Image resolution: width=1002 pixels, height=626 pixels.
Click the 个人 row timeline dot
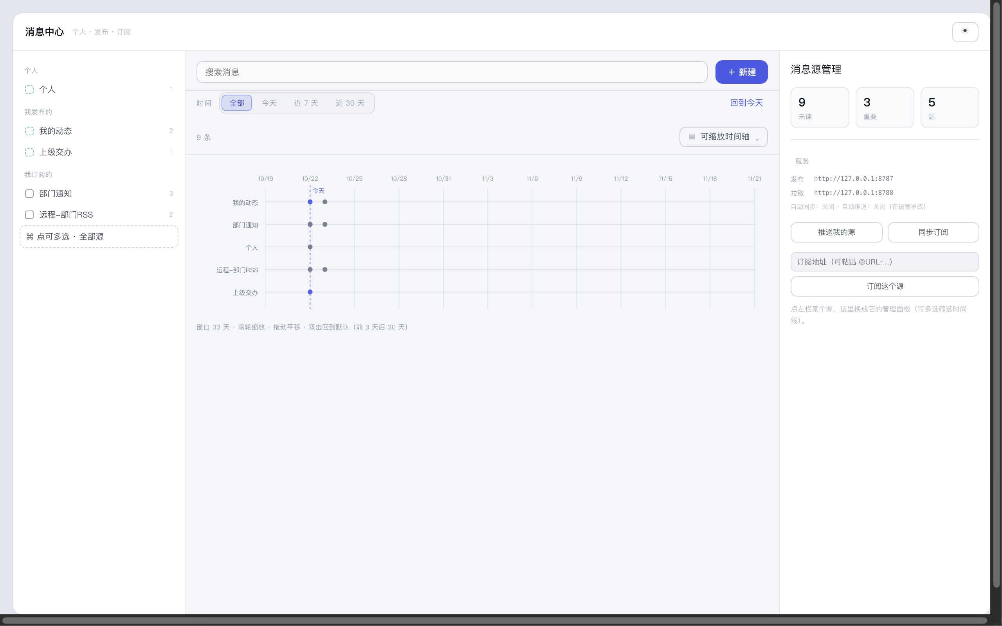coord(310,247)
